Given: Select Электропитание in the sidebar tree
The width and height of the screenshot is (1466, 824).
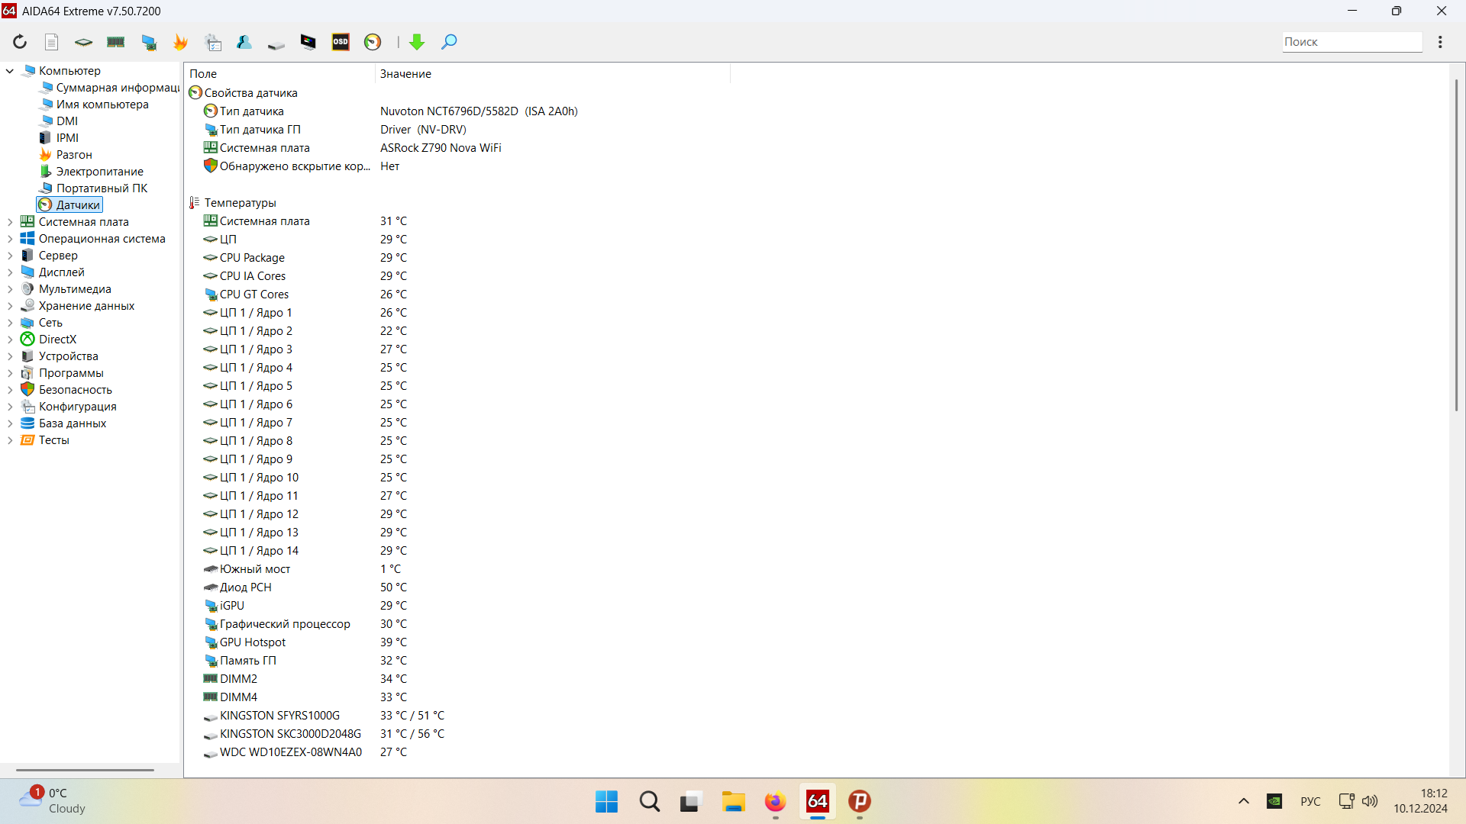Looking at the screenshot, I should (x=99, y=172).
